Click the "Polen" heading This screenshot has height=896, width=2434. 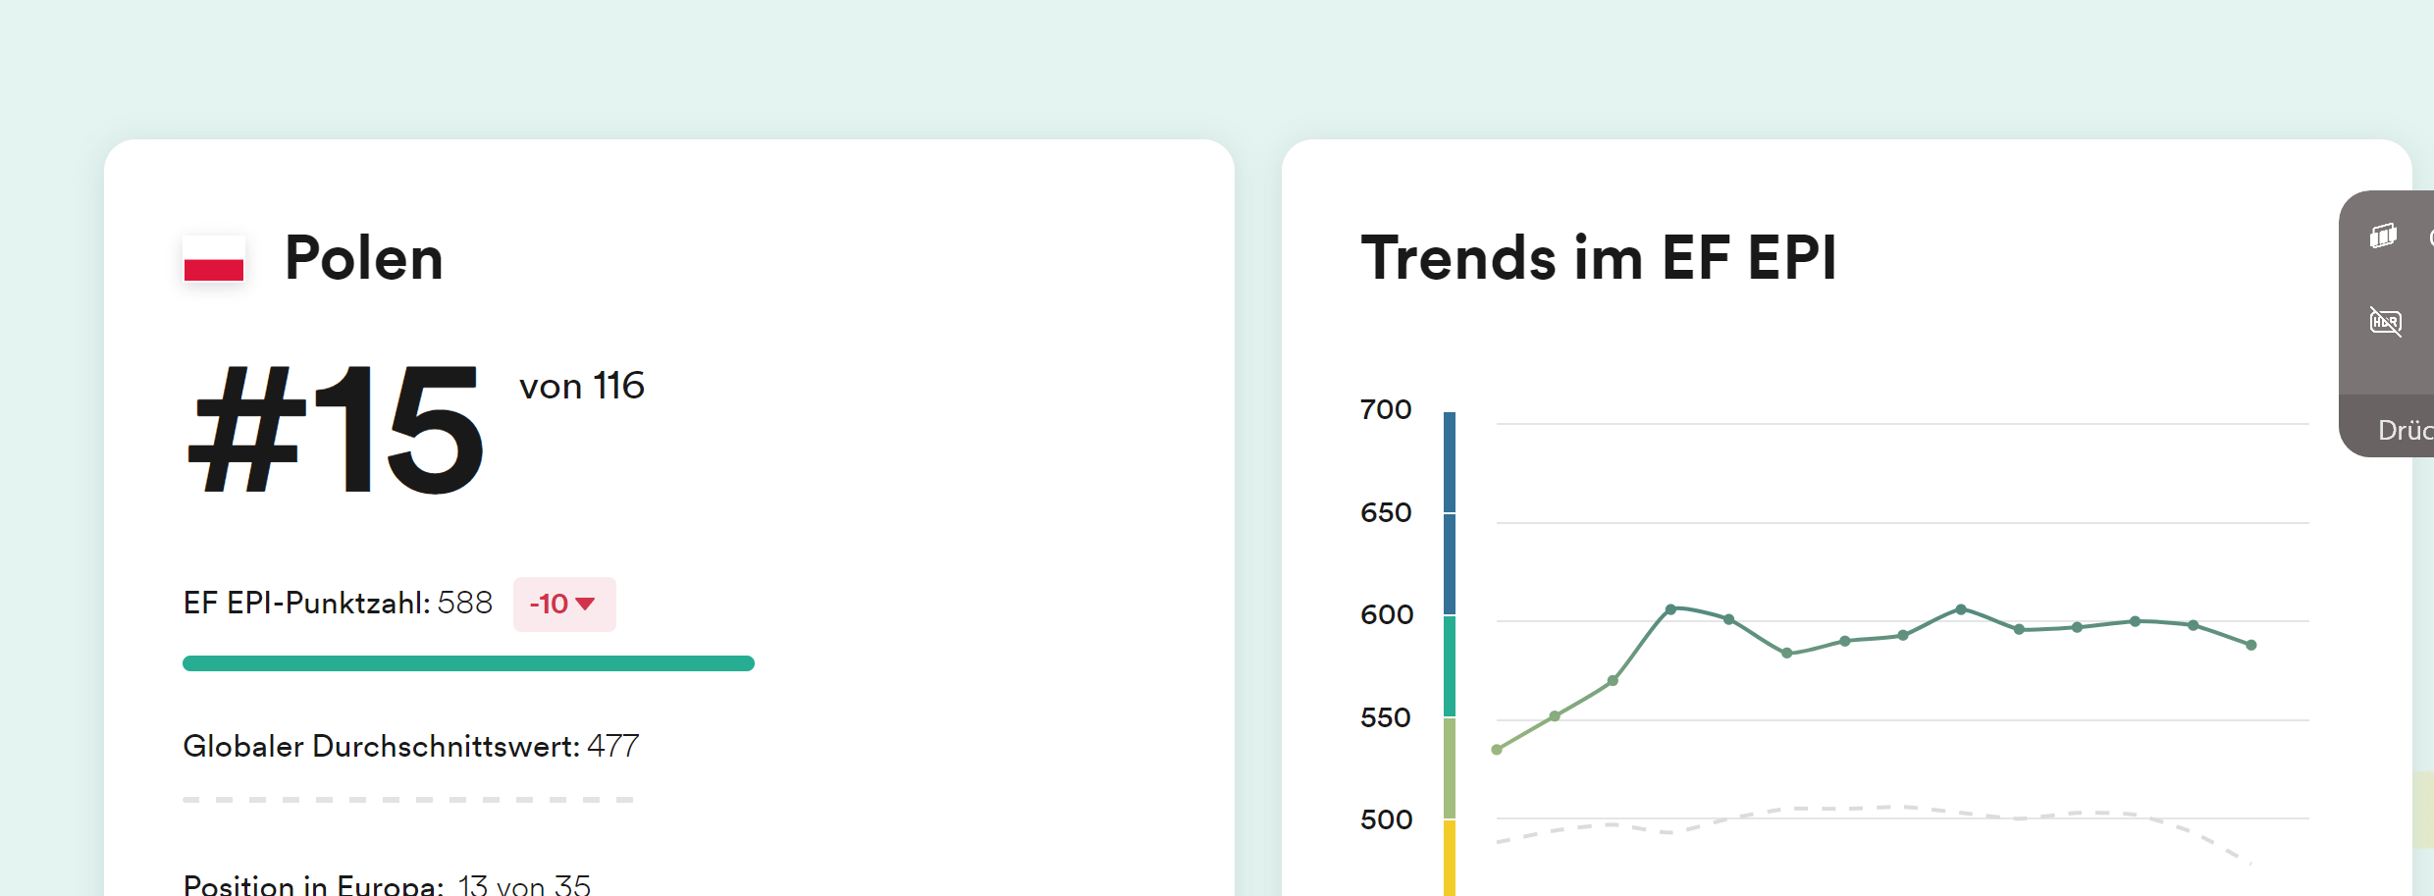coord(363,258)
